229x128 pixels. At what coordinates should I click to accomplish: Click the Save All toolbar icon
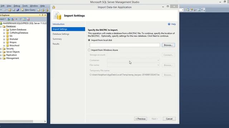(18, 10)
